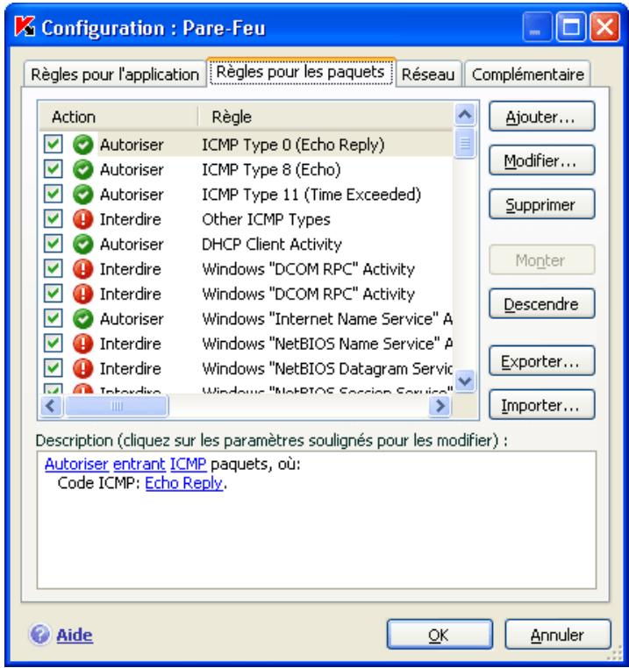Click the green allow icon for ICMP Type 0

point(82,145)
